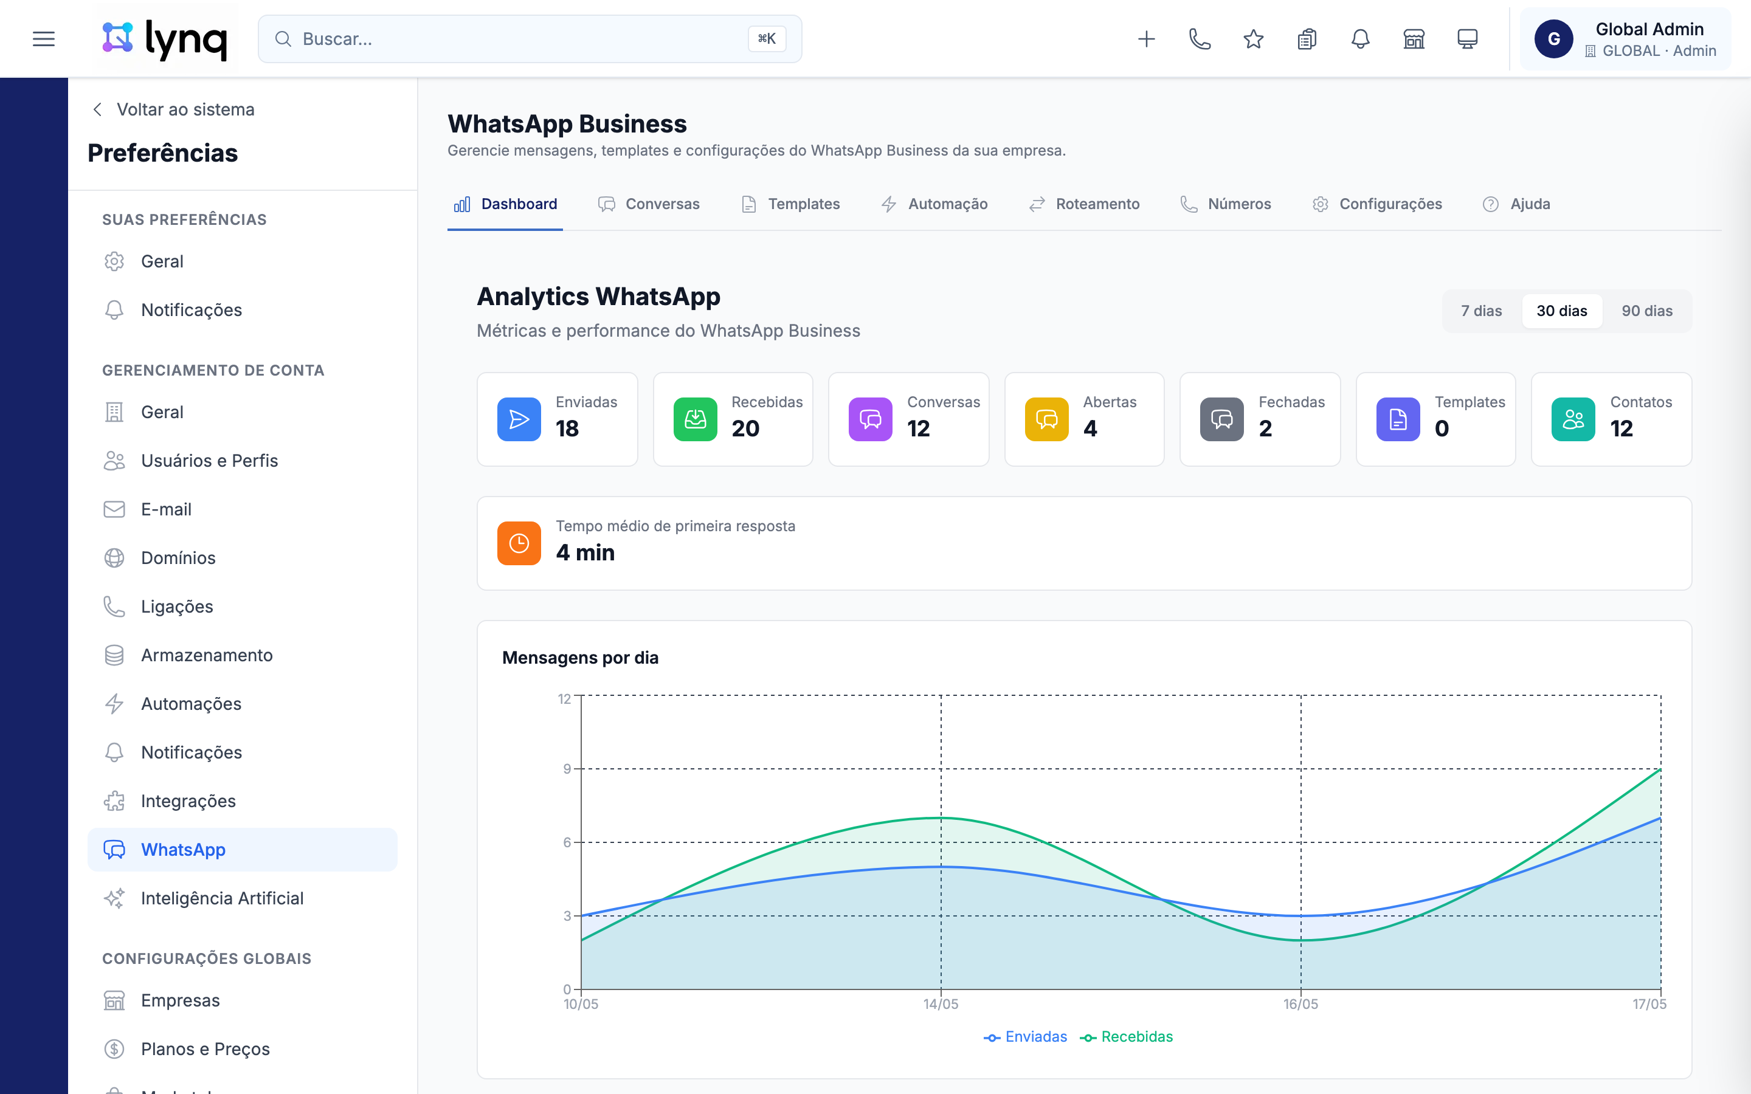1751x1094 pixels.
Task: Click the Buscar search field
Action: click(530, 39)
